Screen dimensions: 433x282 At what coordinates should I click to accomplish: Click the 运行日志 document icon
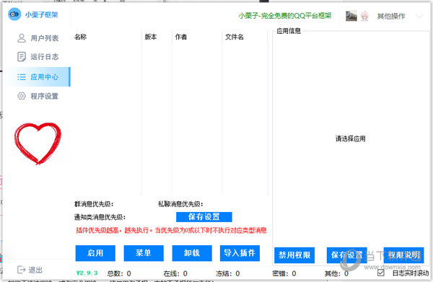pyautogui.click(x=22, y=56)
